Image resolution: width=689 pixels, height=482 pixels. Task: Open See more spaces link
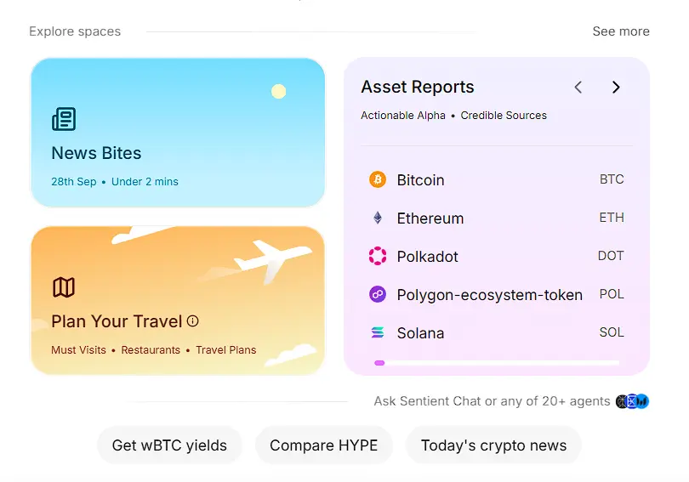pyautogui.click(x=621, y=31)
